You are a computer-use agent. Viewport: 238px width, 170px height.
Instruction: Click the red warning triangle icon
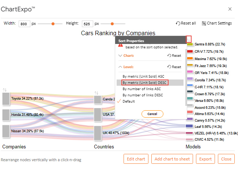121,45
